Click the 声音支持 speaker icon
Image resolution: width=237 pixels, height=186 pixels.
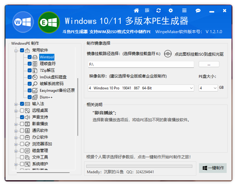click(x=27, y=117)
